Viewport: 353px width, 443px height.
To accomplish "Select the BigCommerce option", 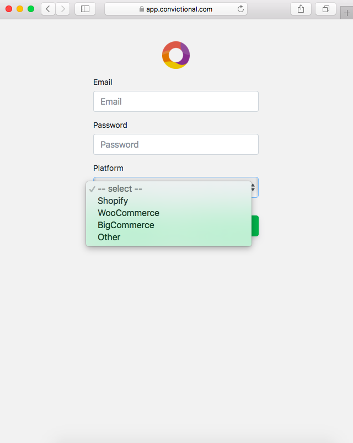I will pyautogui.click(x=126, y=225).
